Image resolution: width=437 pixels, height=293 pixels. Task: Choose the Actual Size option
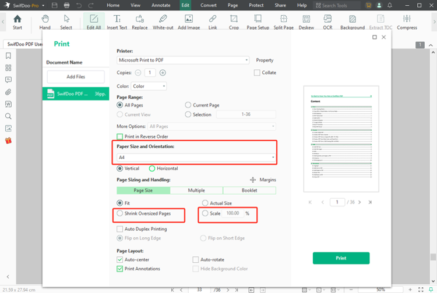click(205, 203)
